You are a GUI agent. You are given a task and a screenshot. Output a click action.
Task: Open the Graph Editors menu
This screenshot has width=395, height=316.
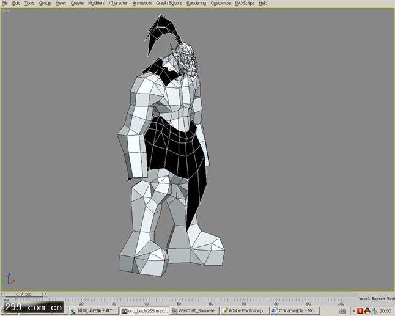(169, 3)
